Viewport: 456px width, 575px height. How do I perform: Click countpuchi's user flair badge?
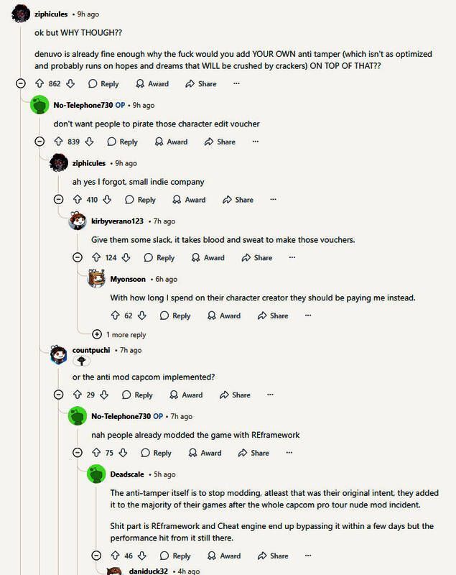pyautogui.click(x=82, y=362)
